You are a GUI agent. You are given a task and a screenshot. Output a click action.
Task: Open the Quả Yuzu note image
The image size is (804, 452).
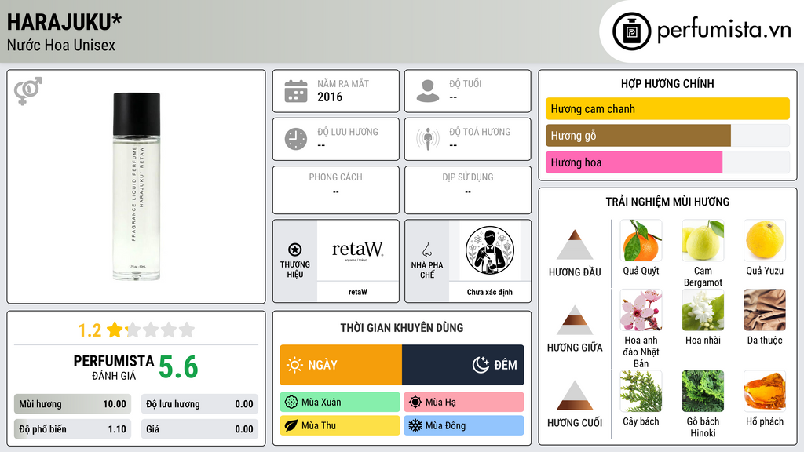point(765,241)
